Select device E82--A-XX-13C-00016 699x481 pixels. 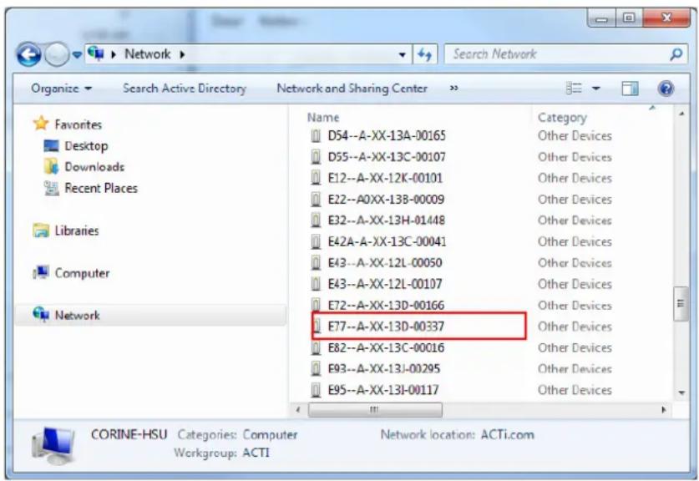click(386, 347)
